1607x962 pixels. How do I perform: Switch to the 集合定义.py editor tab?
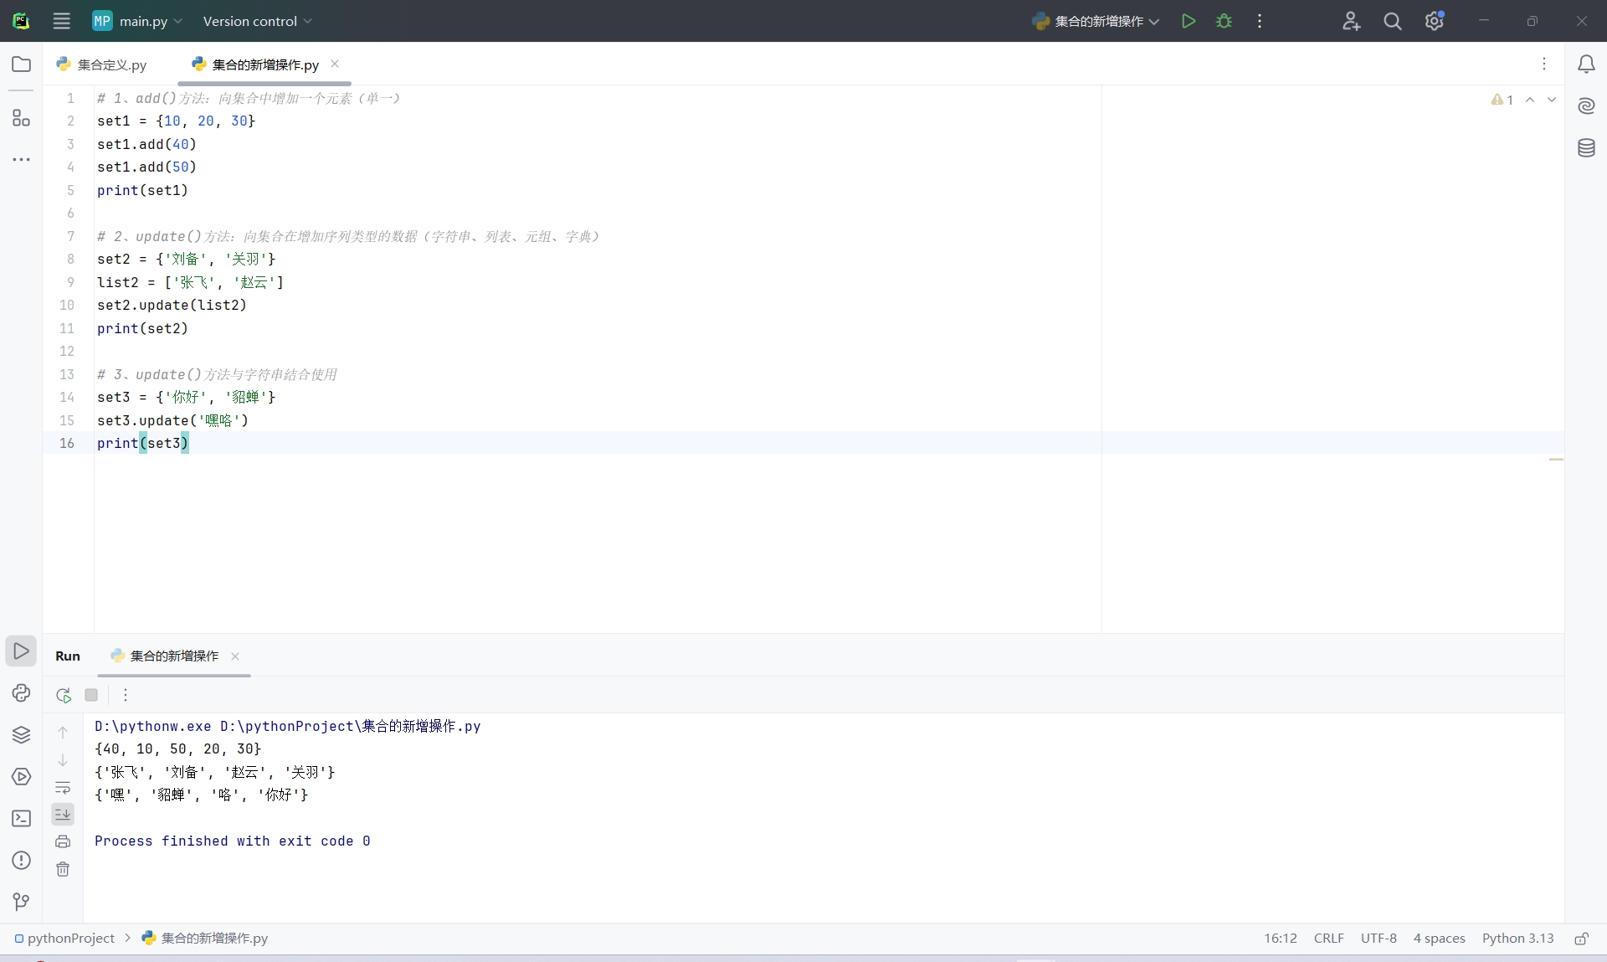tap(111, 64)
